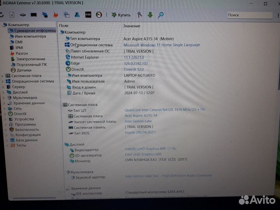
Task: Expand the Устройства tree node
Action: click(6, 119)
